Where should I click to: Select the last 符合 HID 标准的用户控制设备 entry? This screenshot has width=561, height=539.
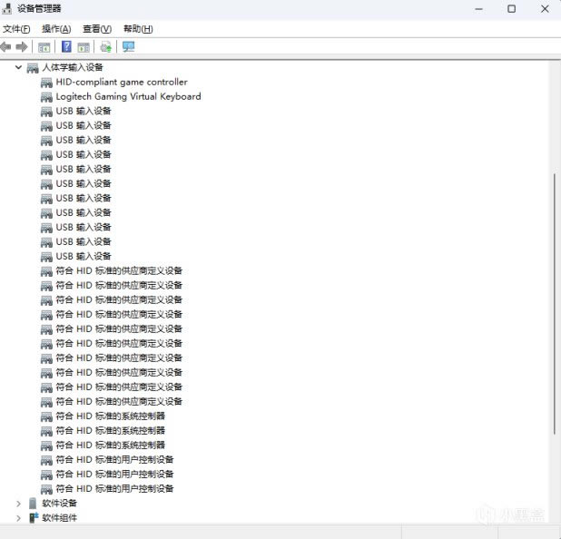click(113, 488)
